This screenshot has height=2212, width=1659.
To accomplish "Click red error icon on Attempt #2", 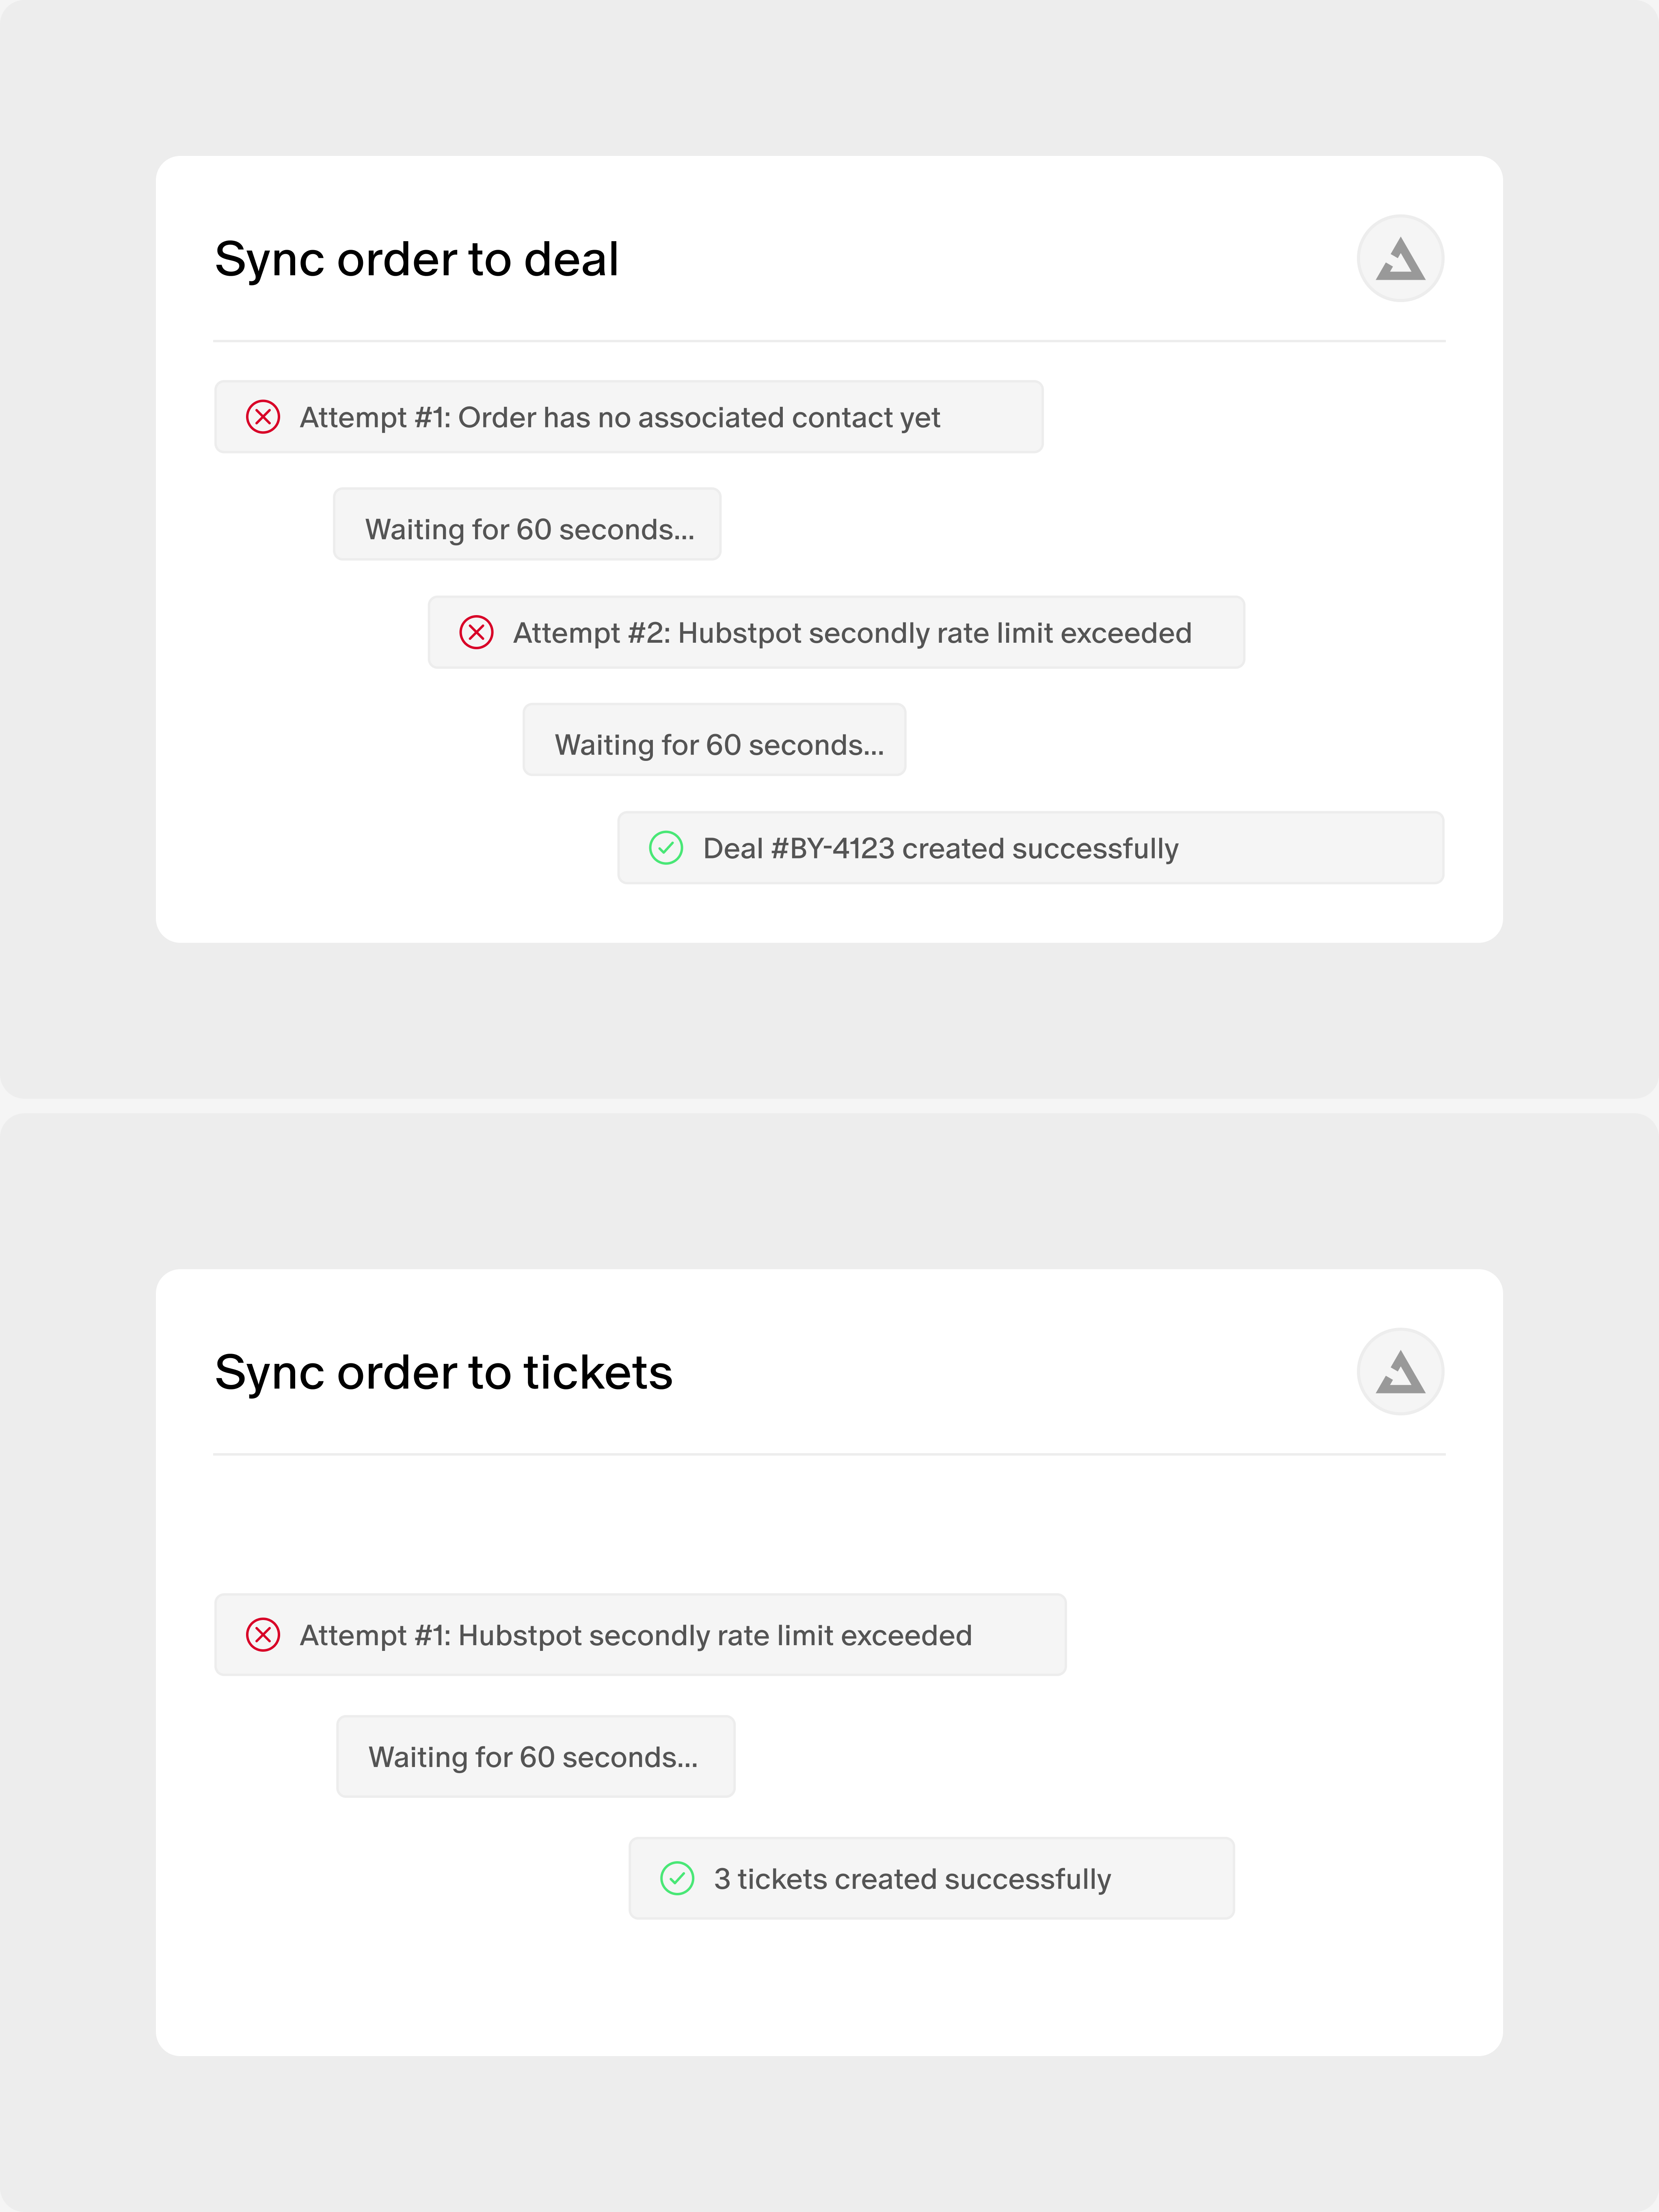I will click(476, 632).
